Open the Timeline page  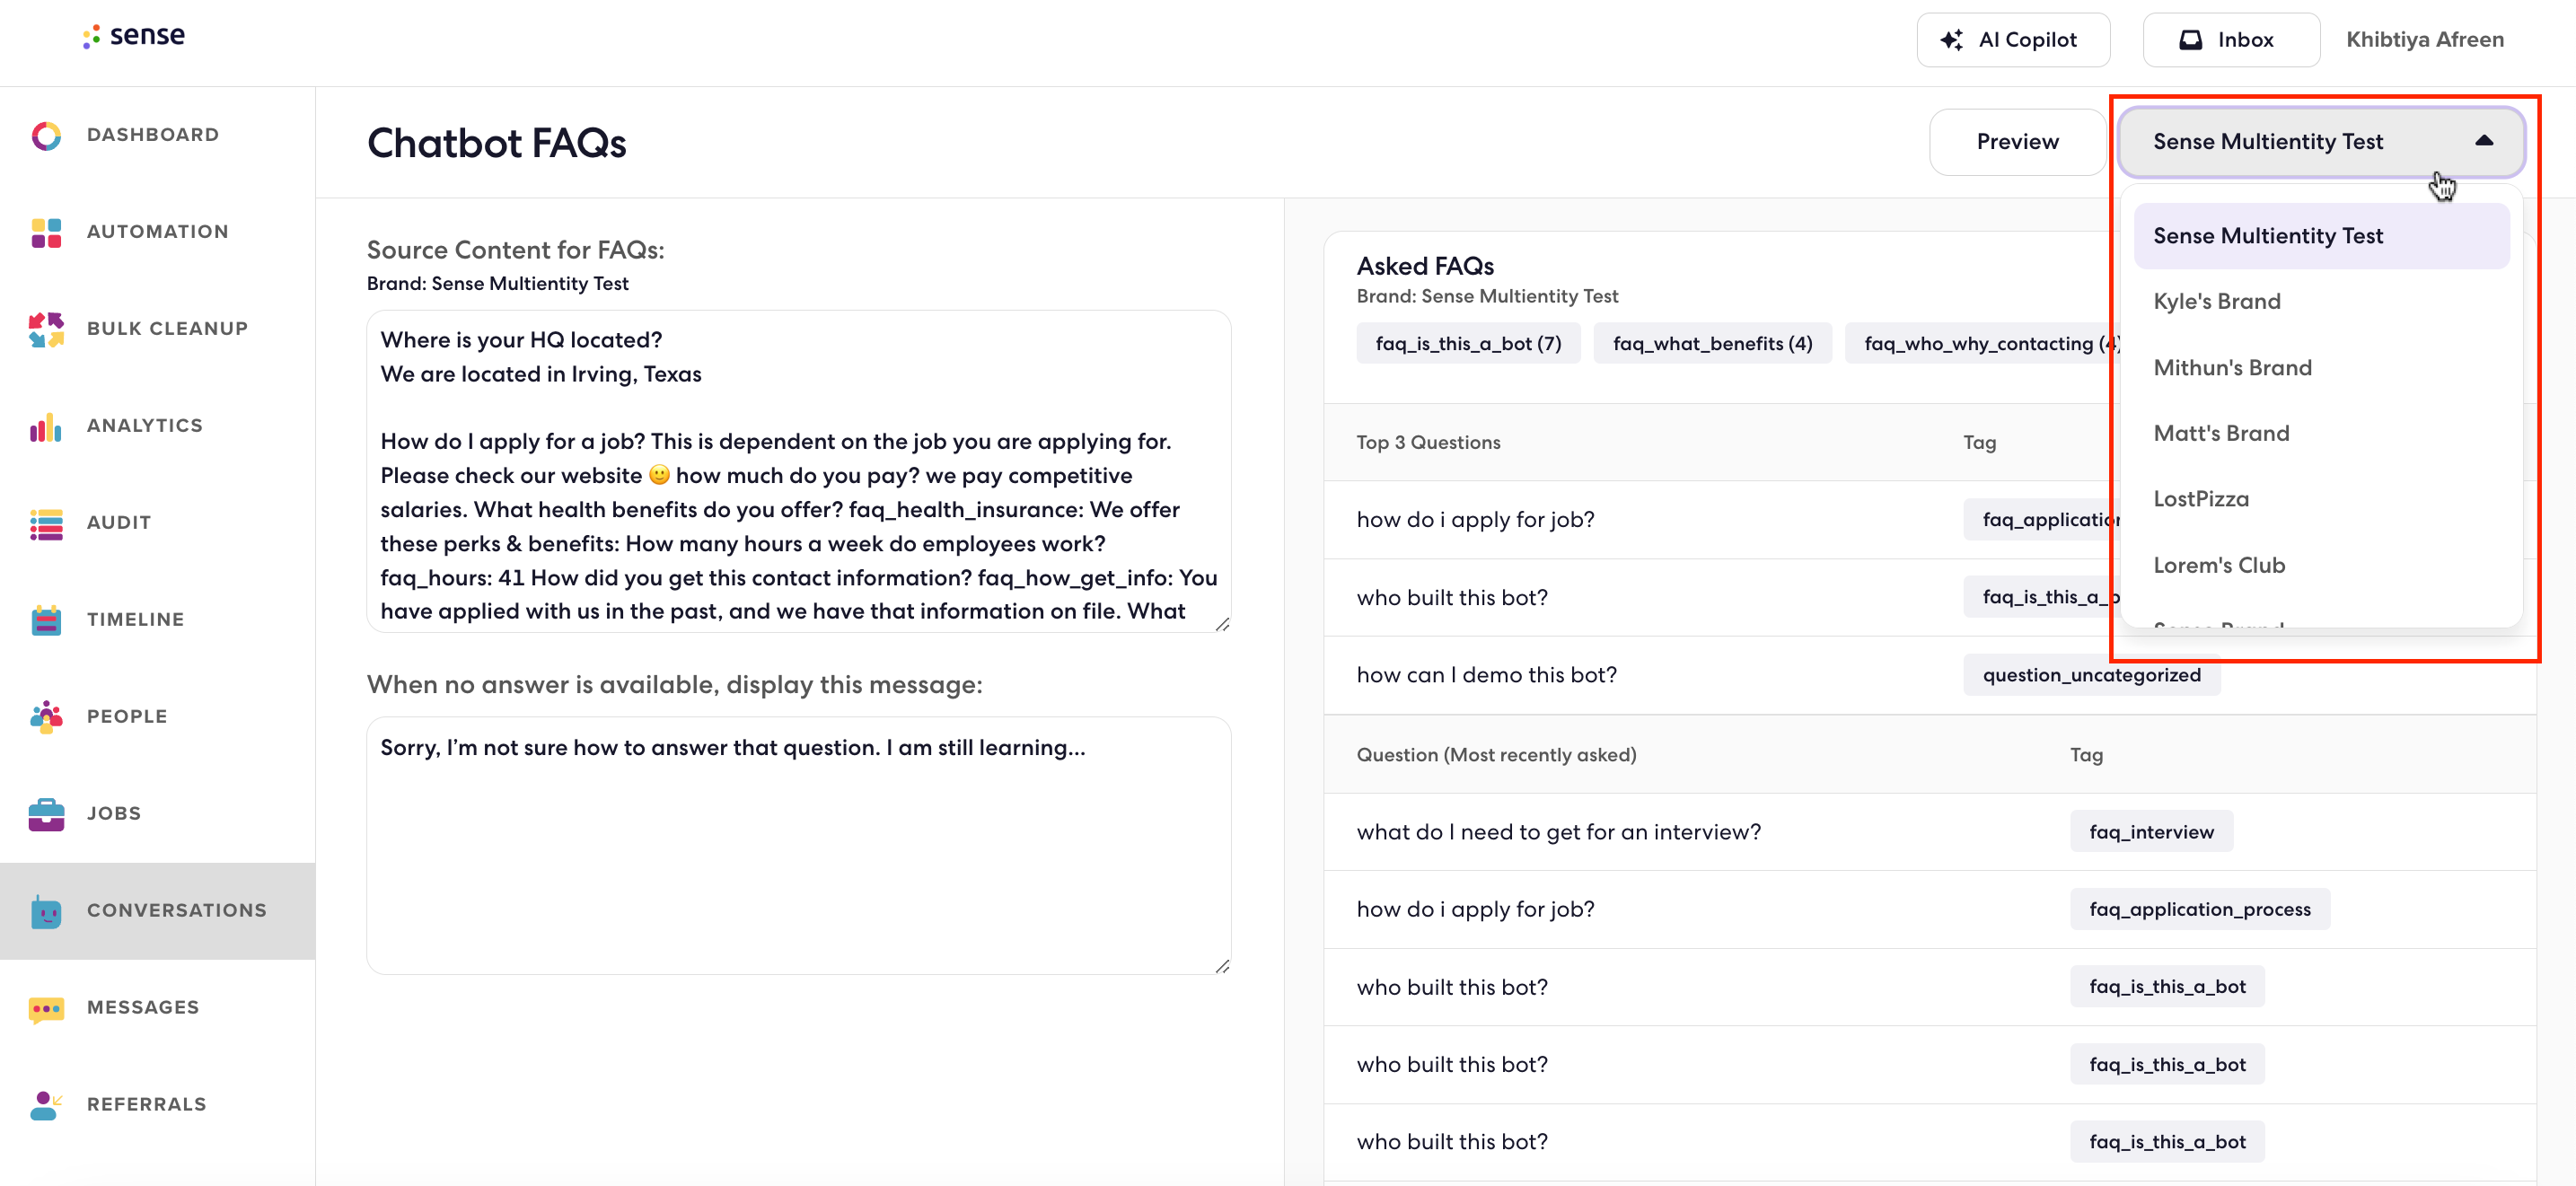click(158, 620)
